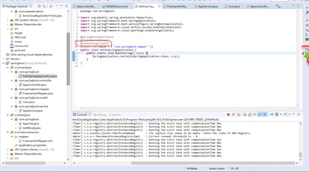This screenshot has width=309, height=172.
Task: Select FreemarkerMapper.xml in the tree
Action: [38, 141]
